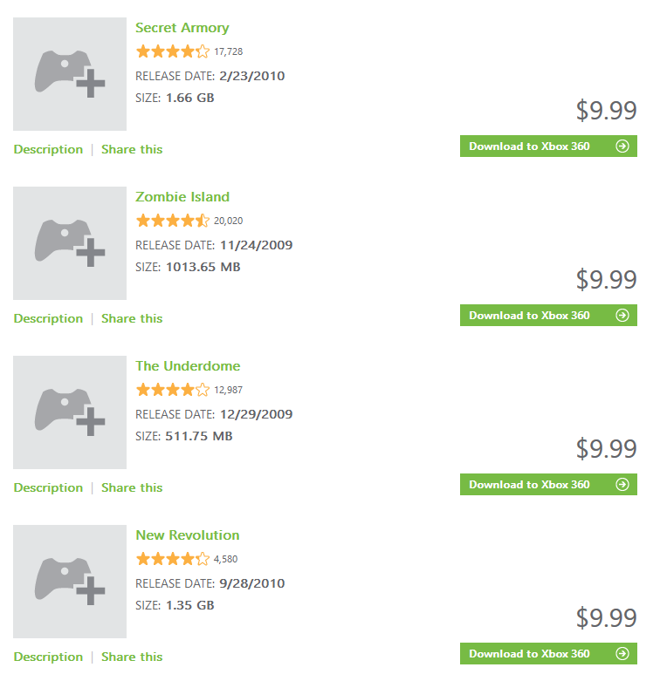Expand Description for Zombie Island

[x=48, y=318]
